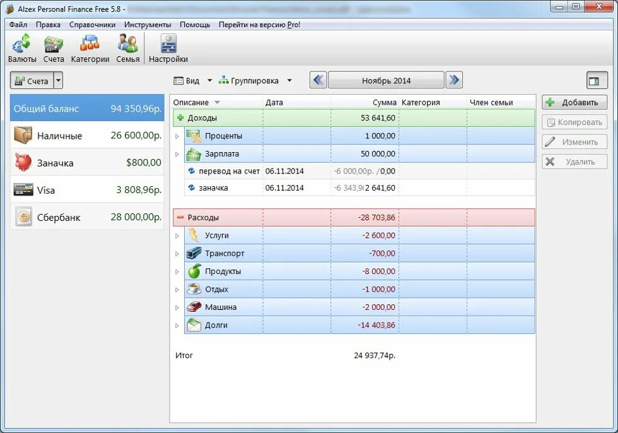Click the $800,00 Заначка balance
The width and height of the screenshot is (618, 433).
[x=144, y=162]
